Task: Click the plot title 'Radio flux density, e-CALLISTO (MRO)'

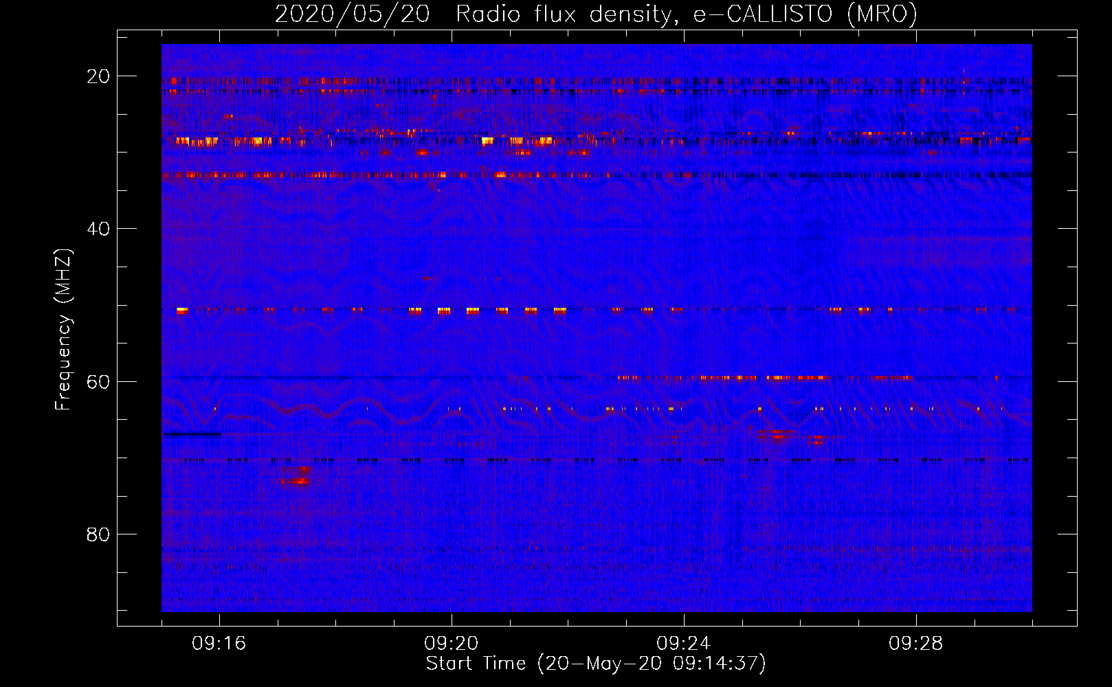Action: pos(686,14)
